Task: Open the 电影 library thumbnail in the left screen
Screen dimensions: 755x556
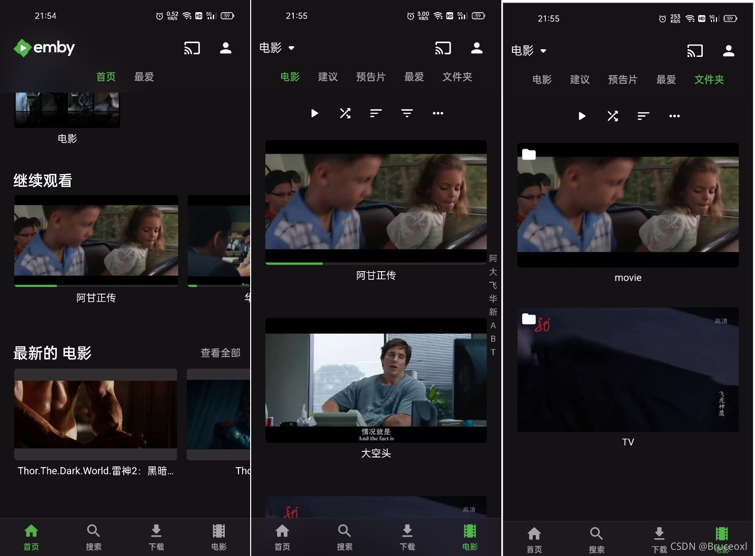Action: point(67,110)
